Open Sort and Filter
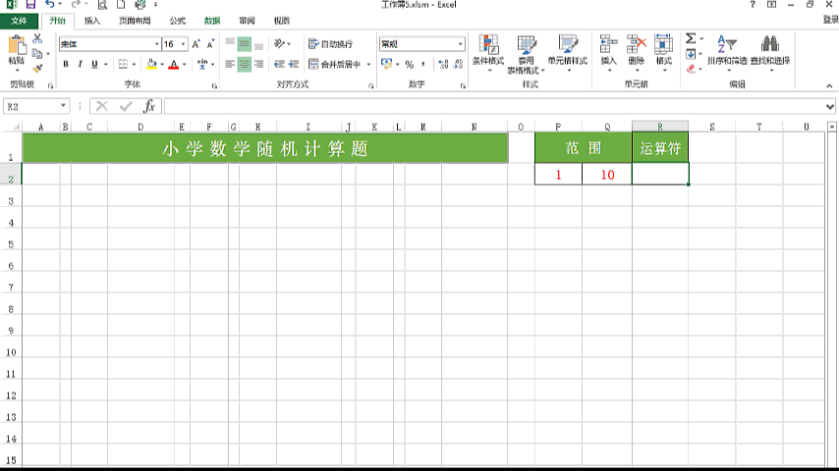Image resolution: width=839 pixels, height=471 pixels. click(727, 51)
